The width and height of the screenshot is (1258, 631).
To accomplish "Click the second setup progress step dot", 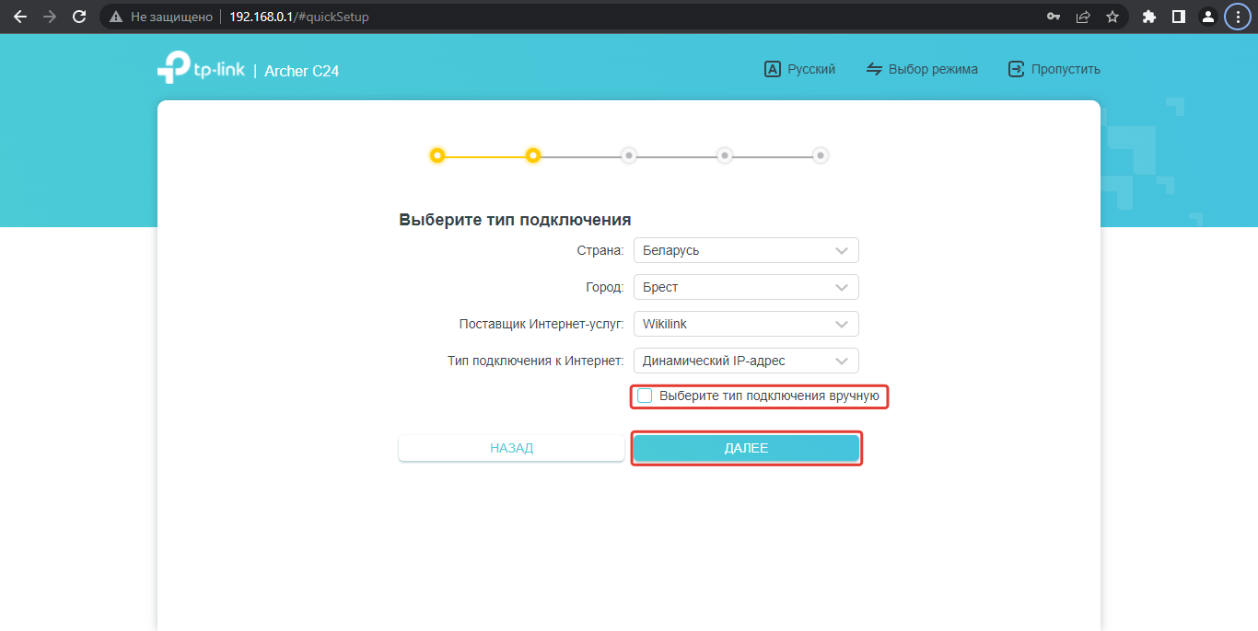I will coord(533,155).
